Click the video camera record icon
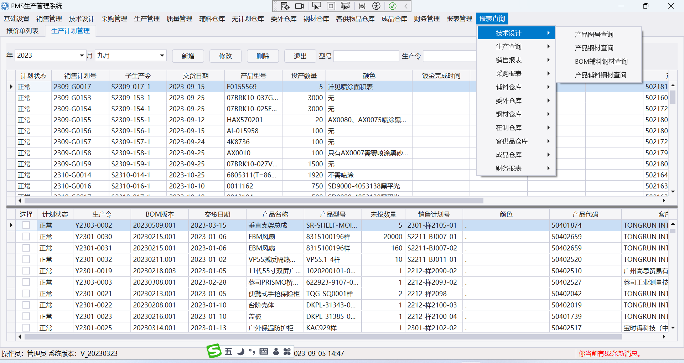684x363 pixels. [300, 6]
